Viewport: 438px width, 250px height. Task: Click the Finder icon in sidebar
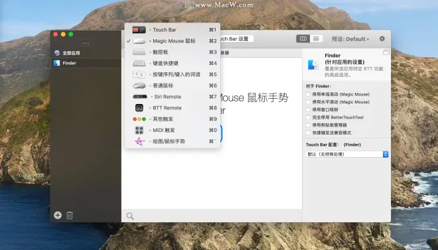(x=56, y=63)
